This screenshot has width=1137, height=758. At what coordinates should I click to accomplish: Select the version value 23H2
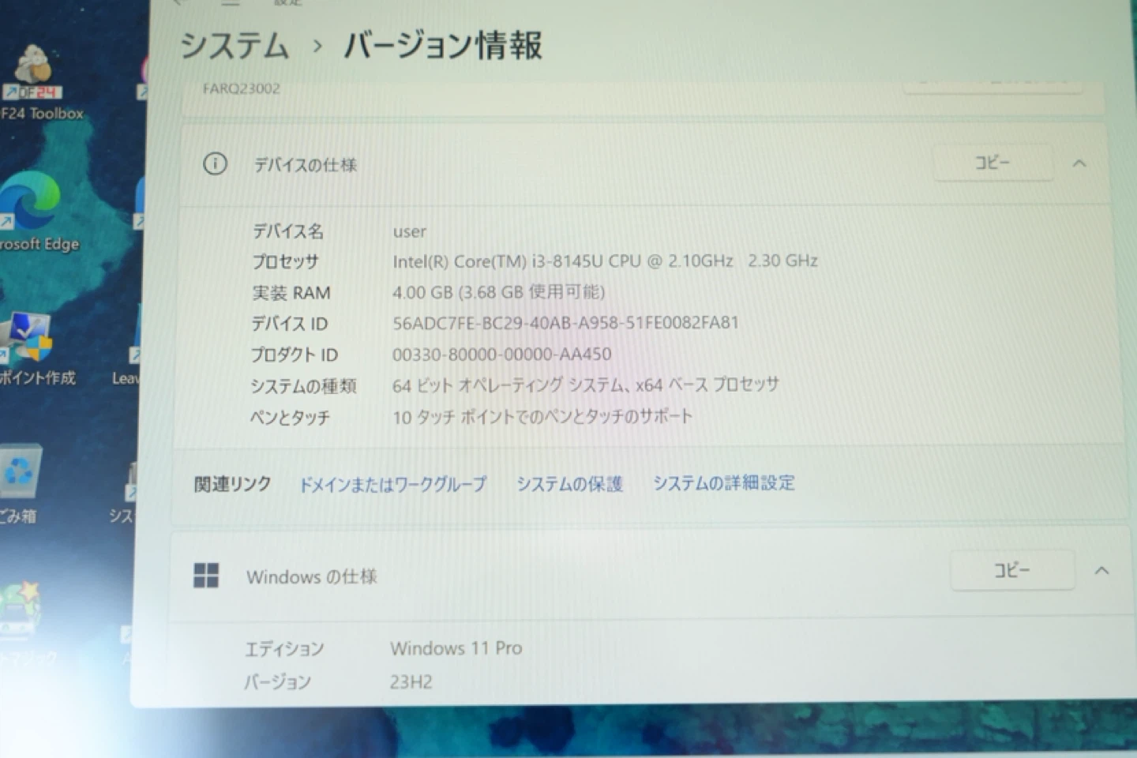click(x=411, y=681)
